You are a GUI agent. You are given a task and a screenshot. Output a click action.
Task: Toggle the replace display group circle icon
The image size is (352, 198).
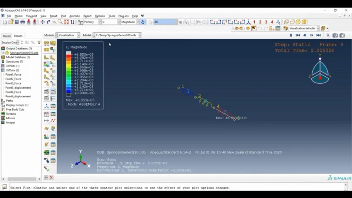(x=248, y=28)
